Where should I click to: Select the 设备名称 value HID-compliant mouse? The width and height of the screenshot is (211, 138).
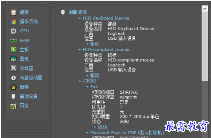[131, 60]
